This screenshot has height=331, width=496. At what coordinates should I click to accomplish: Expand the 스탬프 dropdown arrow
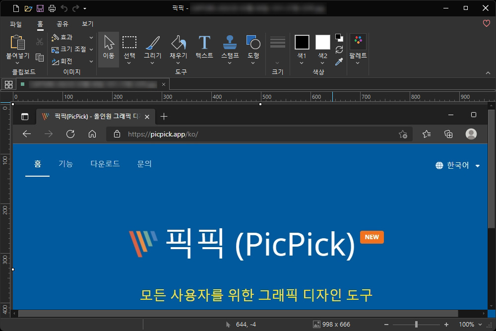[x=230, y=63]
